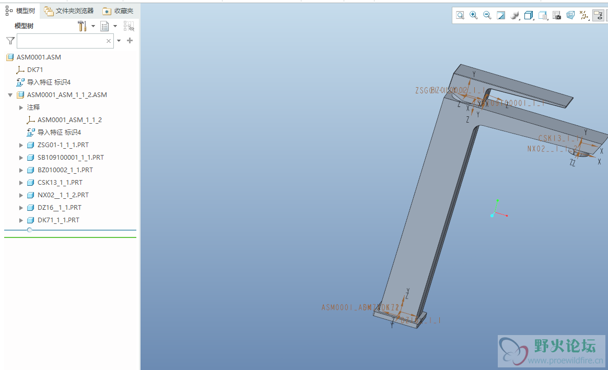Click the part icon beside CSK13_1_1.PRT
This screenshot has width=608, height=370.
pyautogui.click(x=31, y=183)
